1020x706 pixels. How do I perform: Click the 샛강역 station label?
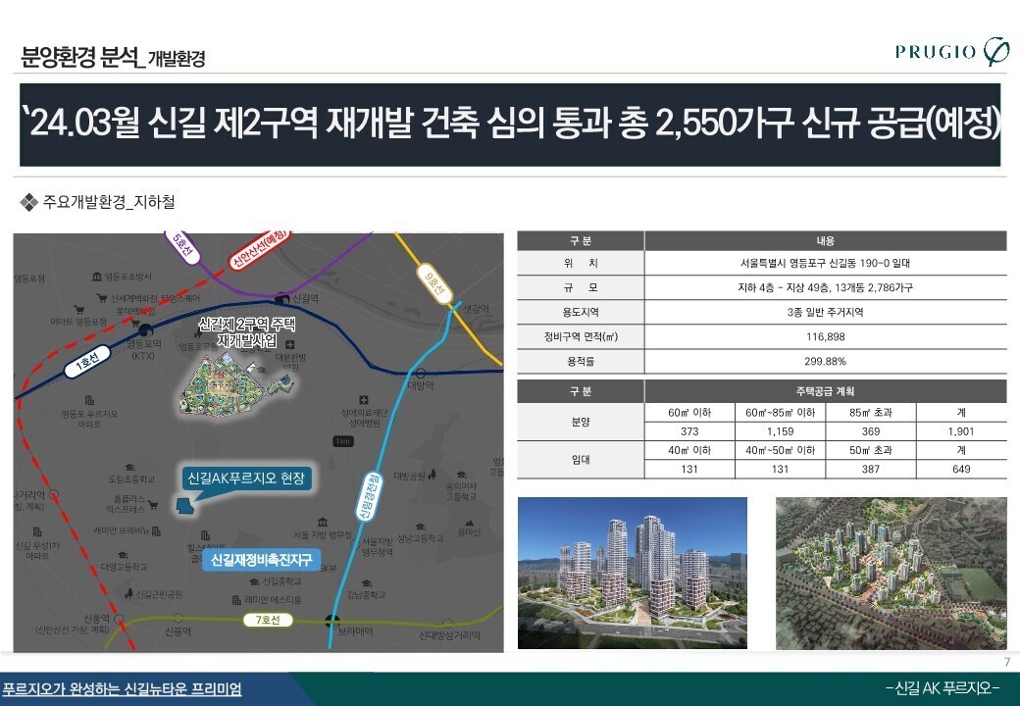(x=475, y=310)
